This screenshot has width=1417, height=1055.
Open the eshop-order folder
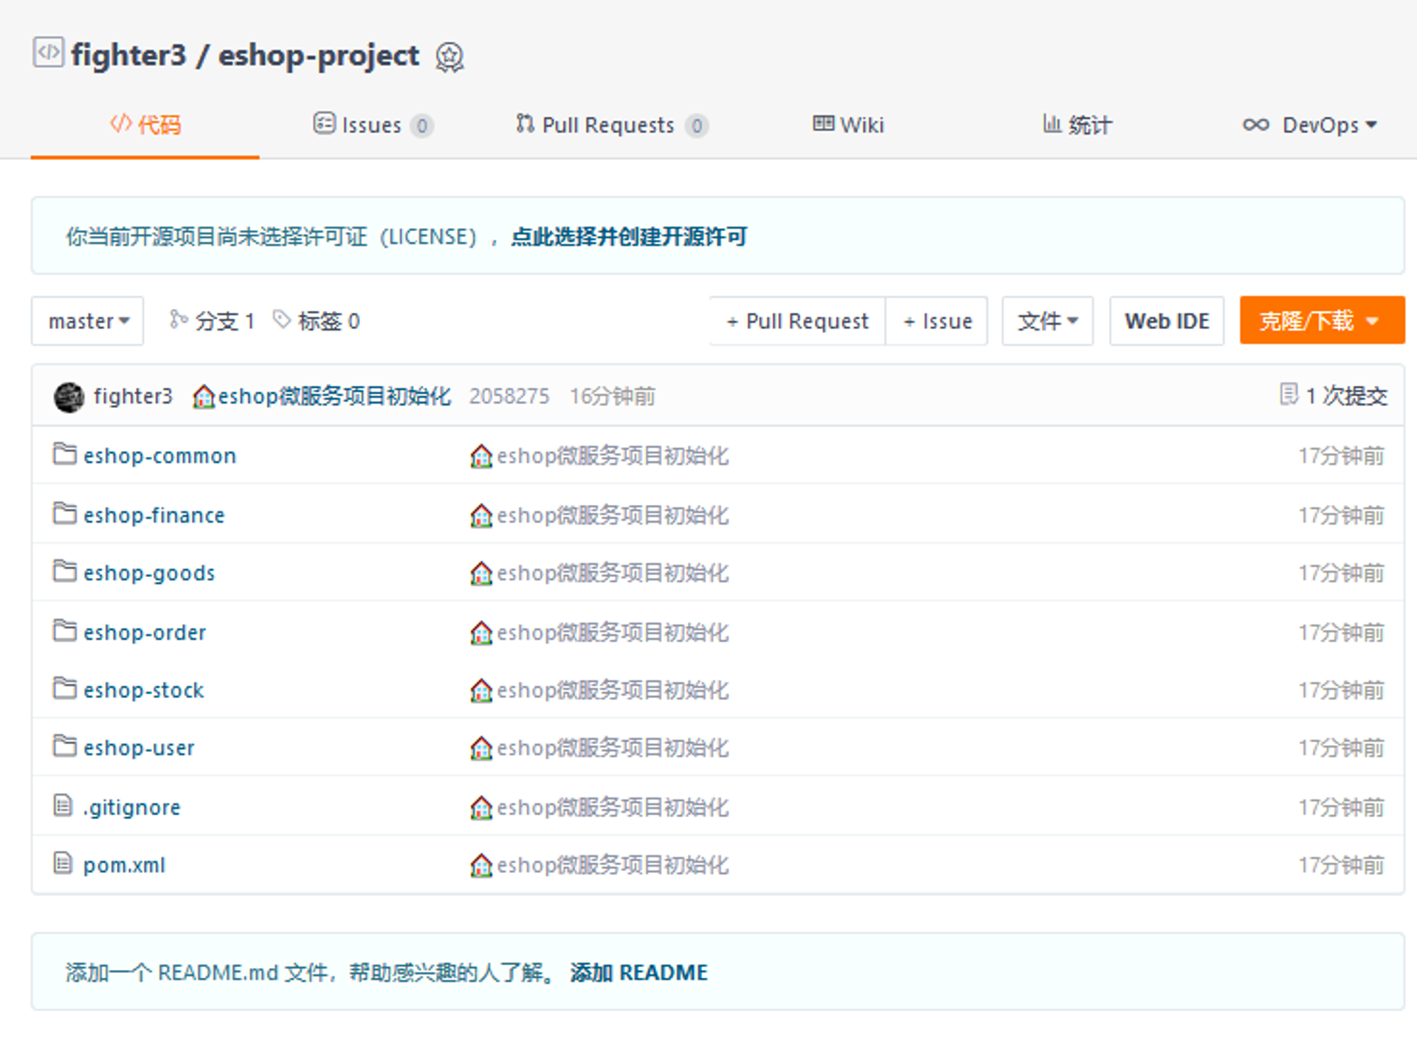[x=145, y=632]
